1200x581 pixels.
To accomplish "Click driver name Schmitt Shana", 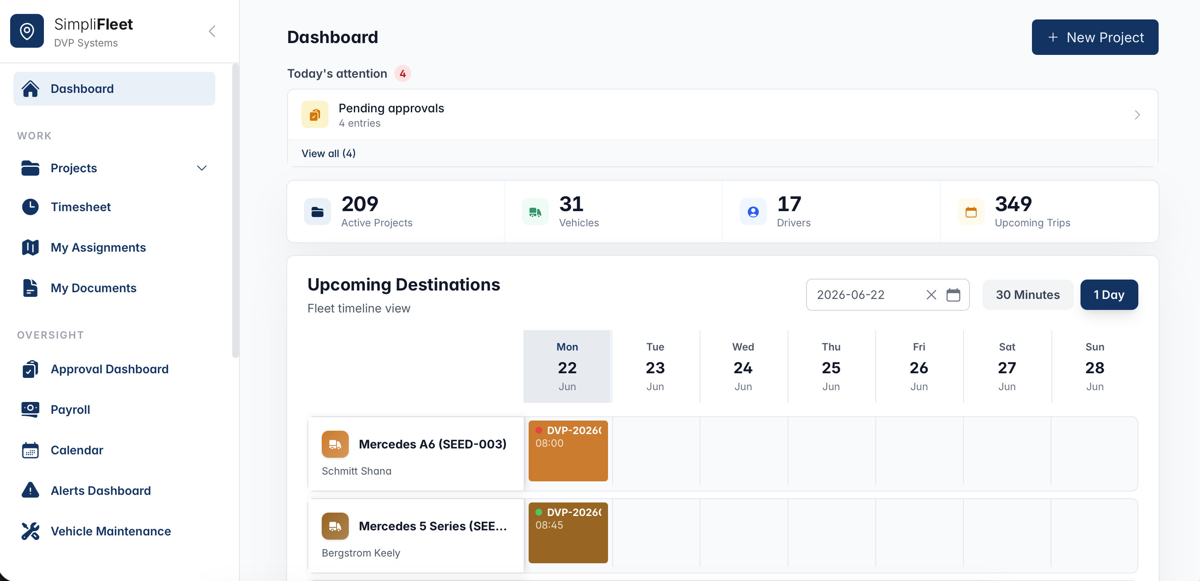I will tap(356, 471).
